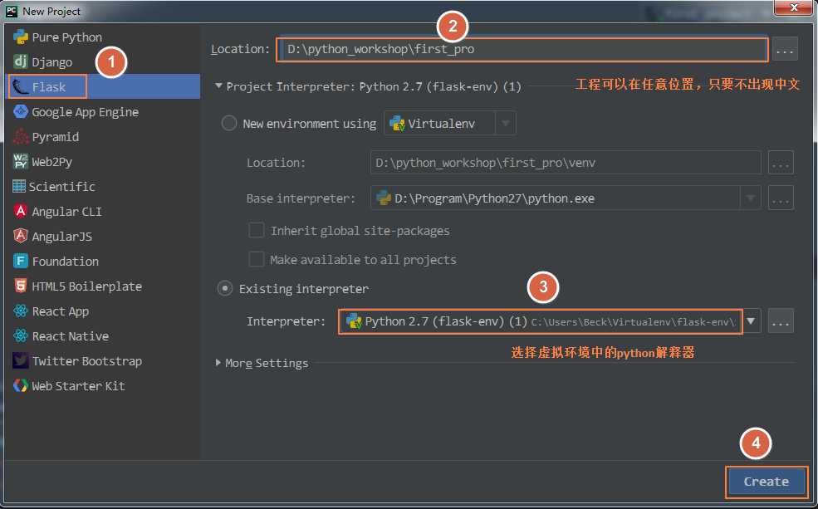
Task: Click the React App atom icon
Action: pos(20,311)
